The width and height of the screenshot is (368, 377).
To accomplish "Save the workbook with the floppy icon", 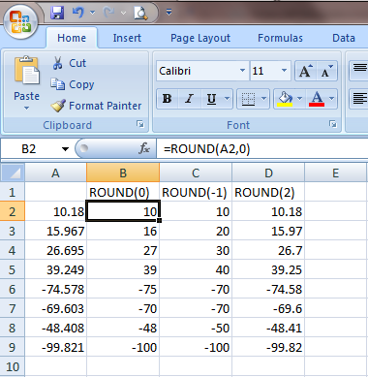I will click(x=57, y=13).
